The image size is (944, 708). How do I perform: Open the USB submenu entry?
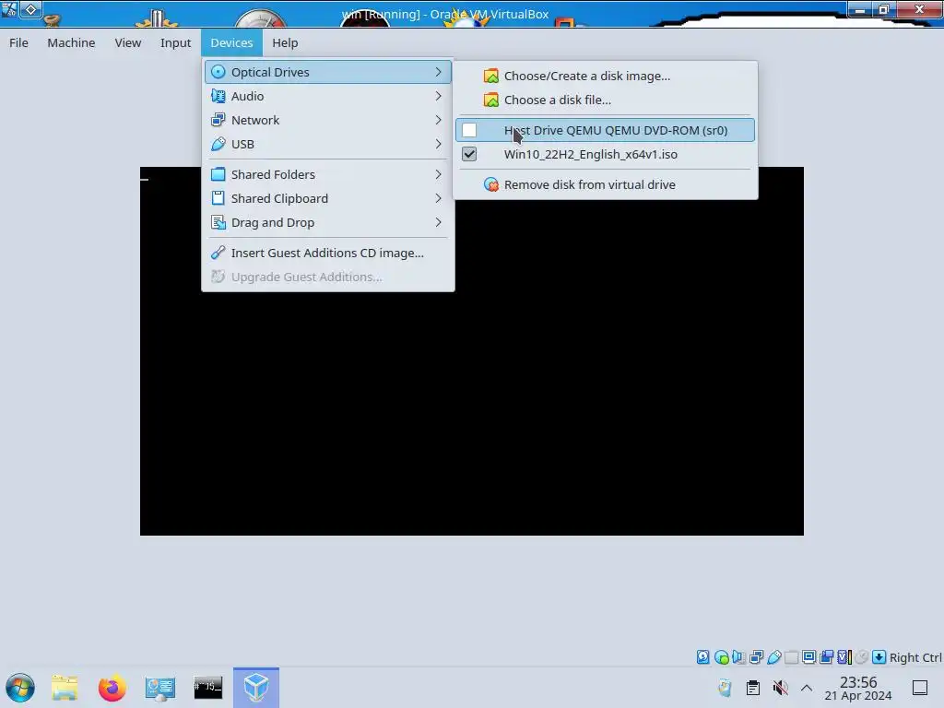327,144
